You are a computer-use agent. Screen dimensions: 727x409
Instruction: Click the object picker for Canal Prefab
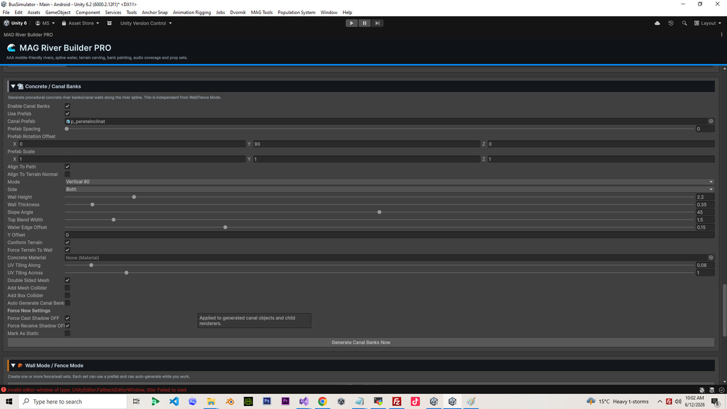click(x=711, y=121)
